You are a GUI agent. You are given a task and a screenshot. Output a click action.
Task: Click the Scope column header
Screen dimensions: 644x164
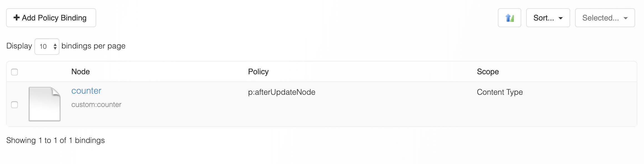(x=488, y=72)
